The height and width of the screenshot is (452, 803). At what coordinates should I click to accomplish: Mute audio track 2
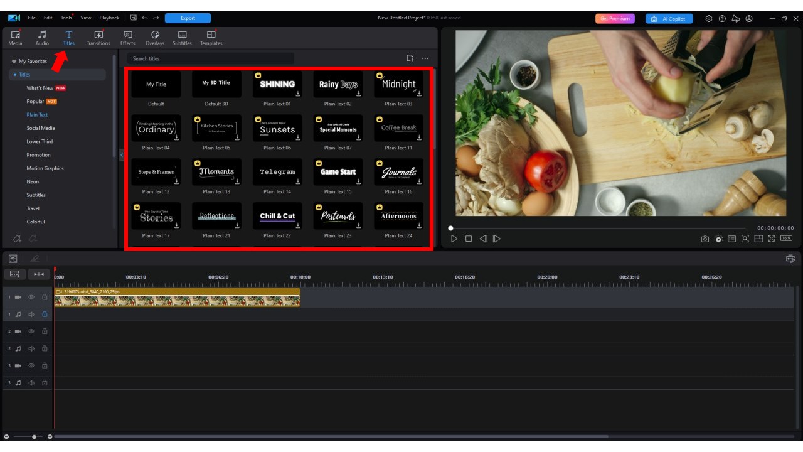click(x=31, y=348)
